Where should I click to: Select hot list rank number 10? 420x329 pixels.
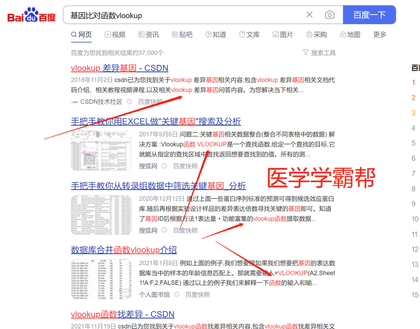tap(415, 219)
